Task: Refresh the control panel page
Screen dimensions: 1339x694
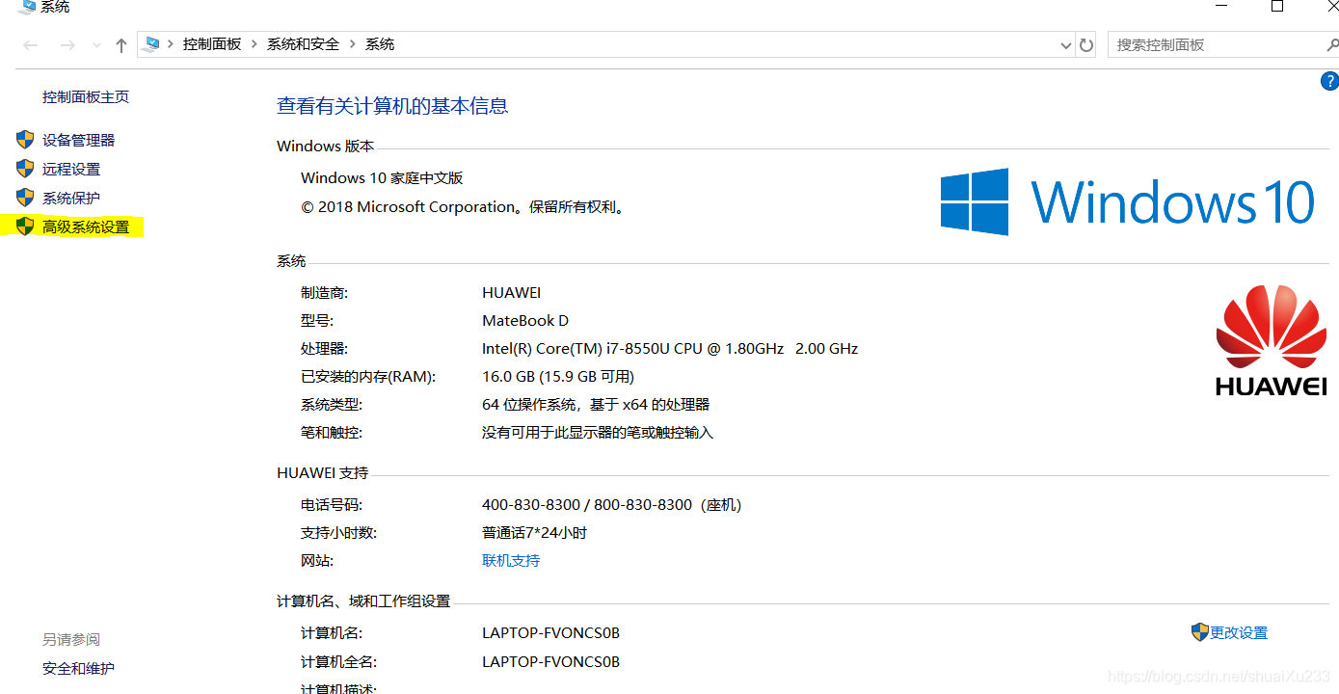Action: 1086,45
